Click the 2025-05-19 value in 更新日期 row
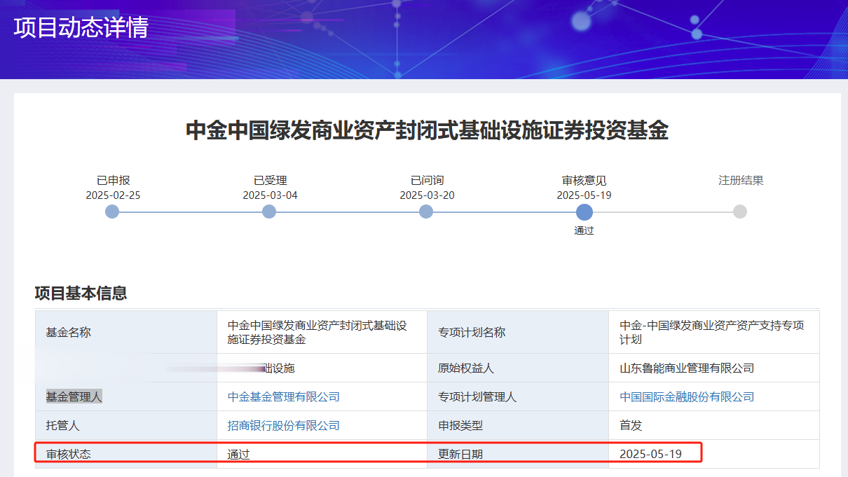Viewport: 848px width, 477px height. click(x=650, y=455)
